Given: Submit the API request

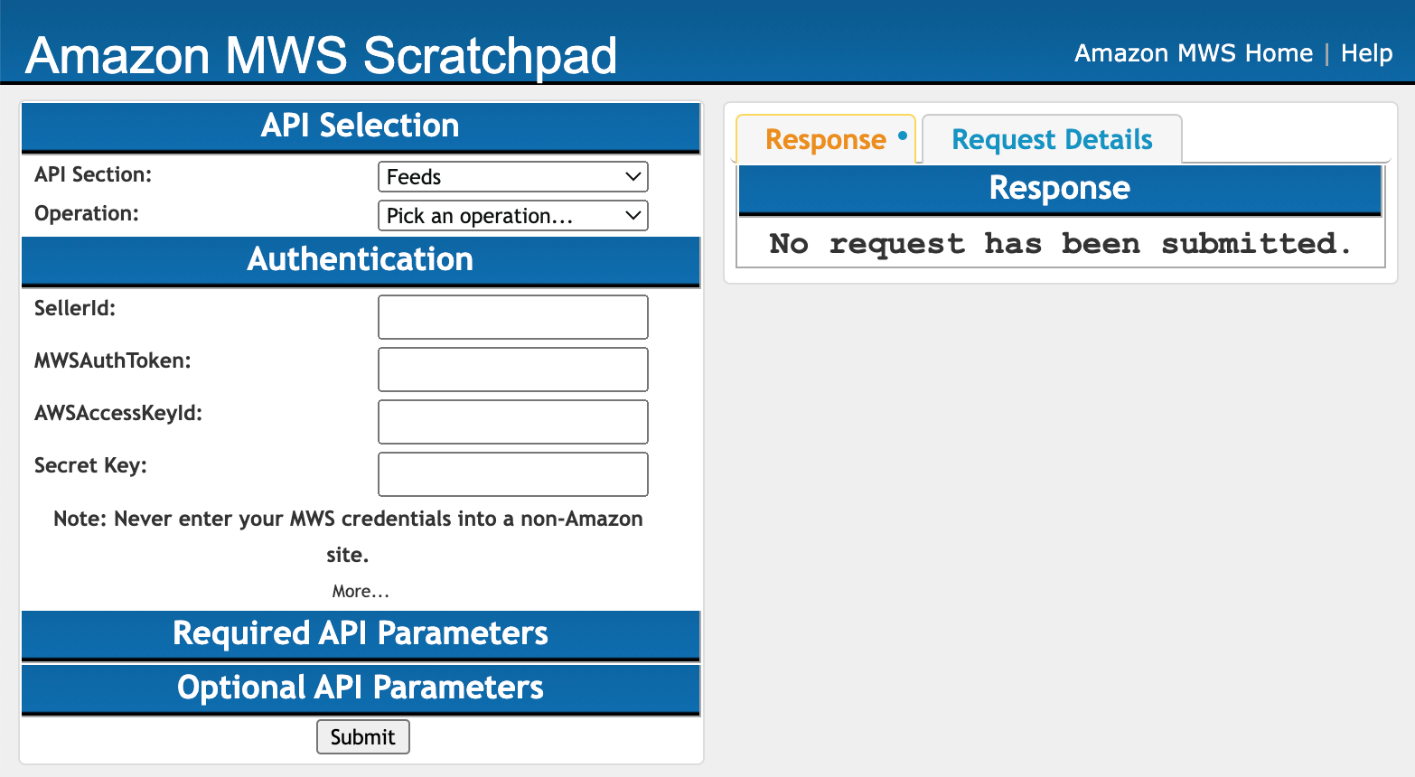Looking at the screenshot, I should coord(362,736).
